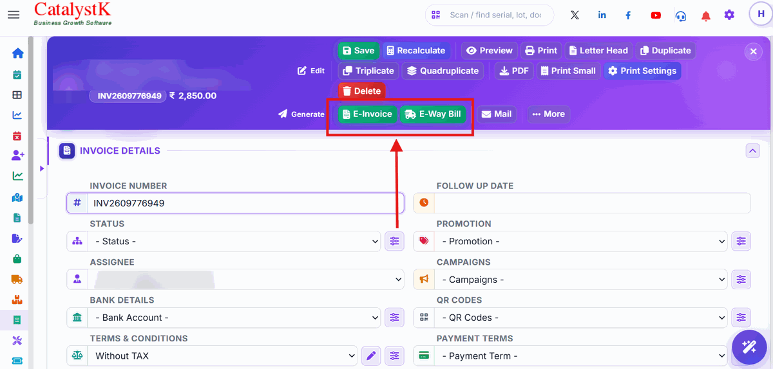Image resolution: width=773 pixels, height=369 pixels.
Task: Open the delivery truck sidebar icon
Action: [17, 280]
